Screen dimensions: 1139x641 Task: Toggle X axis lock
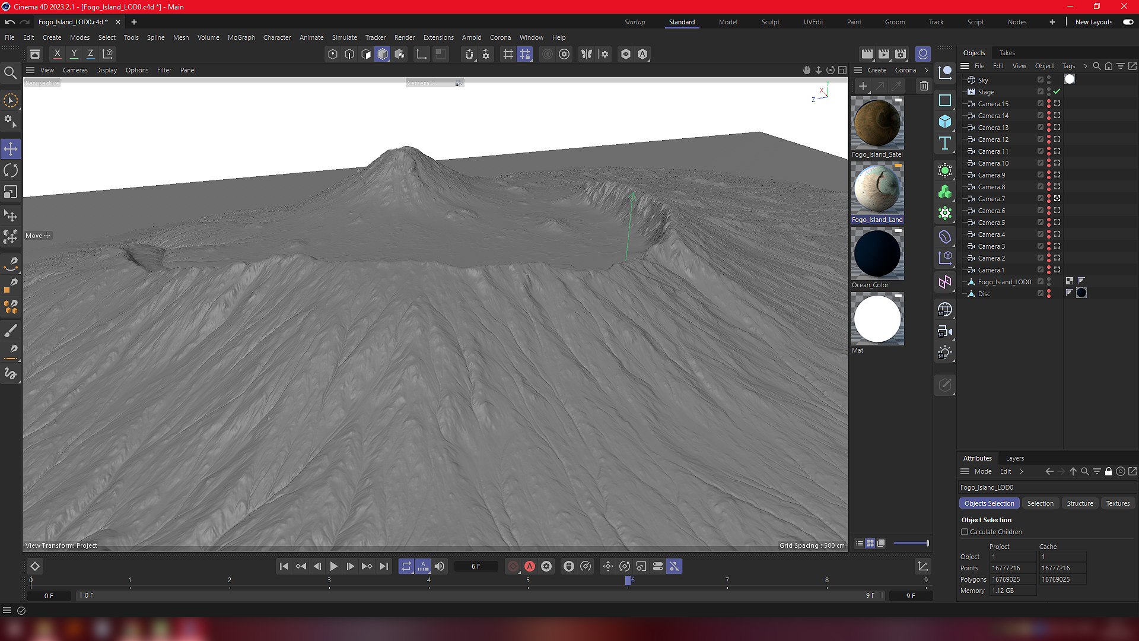point(58,53)
